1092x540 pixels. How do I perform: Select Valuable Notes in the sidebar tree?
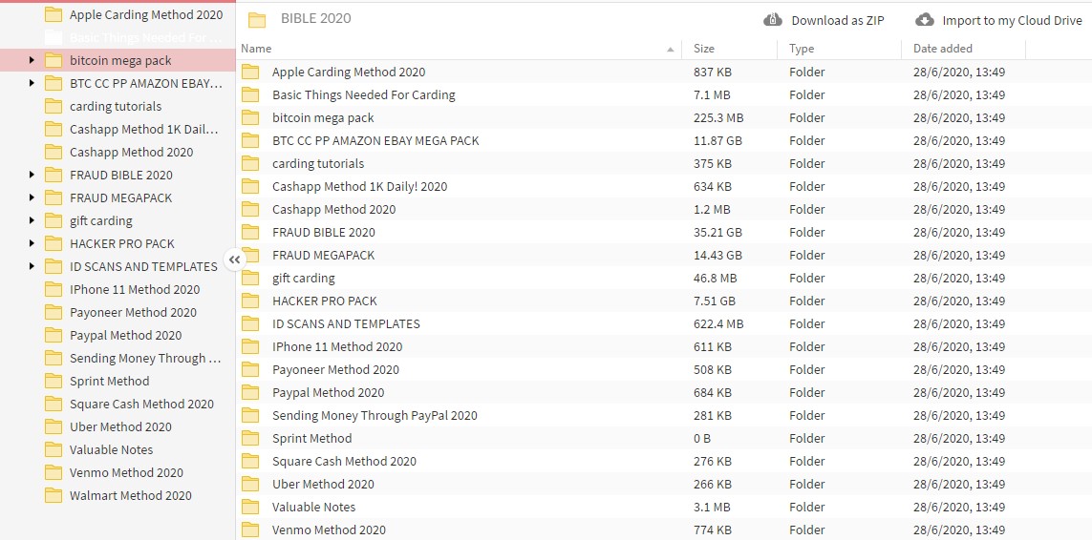coord(112,449)
